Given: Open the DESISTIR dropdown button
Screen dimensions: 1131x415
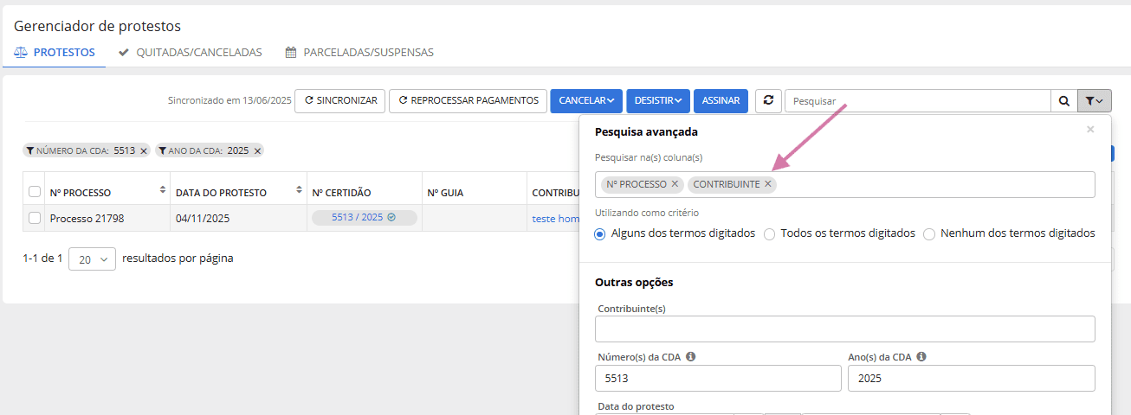Looking at the screenshot, I should pyautogui.click(x=658, y=100).
